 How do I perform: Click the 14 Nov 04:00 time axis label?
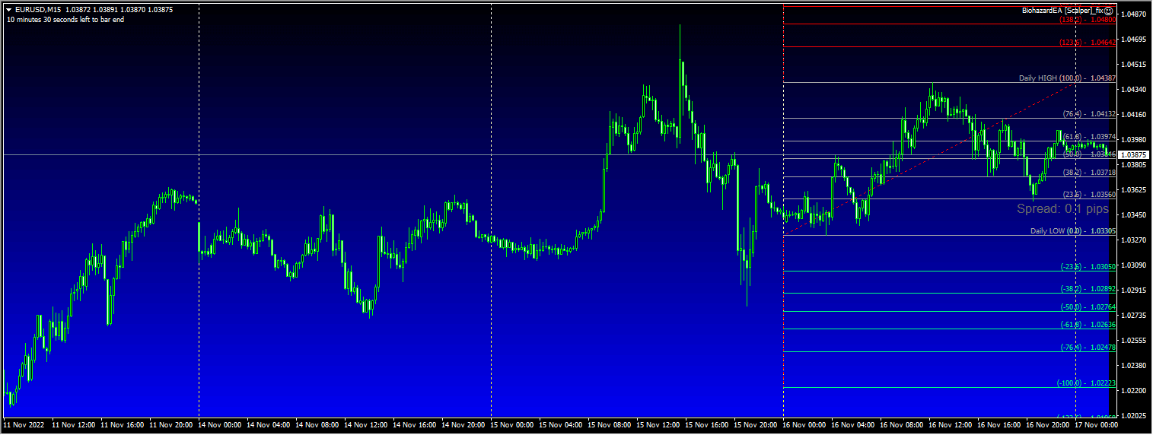click(x=269, y=425)
